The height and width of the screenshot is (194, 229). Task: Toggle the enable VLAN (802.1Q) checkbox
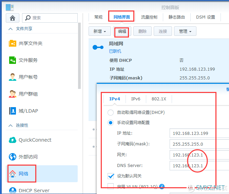pyautogui.click(x=111, y=186)
